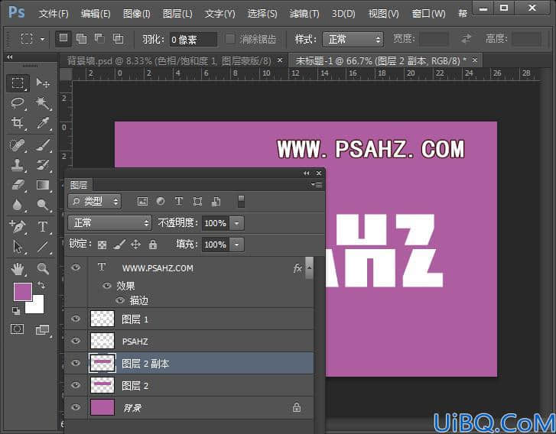Select the Horizontal Type tool
The image size is (556, 434).
pos(43,226)
